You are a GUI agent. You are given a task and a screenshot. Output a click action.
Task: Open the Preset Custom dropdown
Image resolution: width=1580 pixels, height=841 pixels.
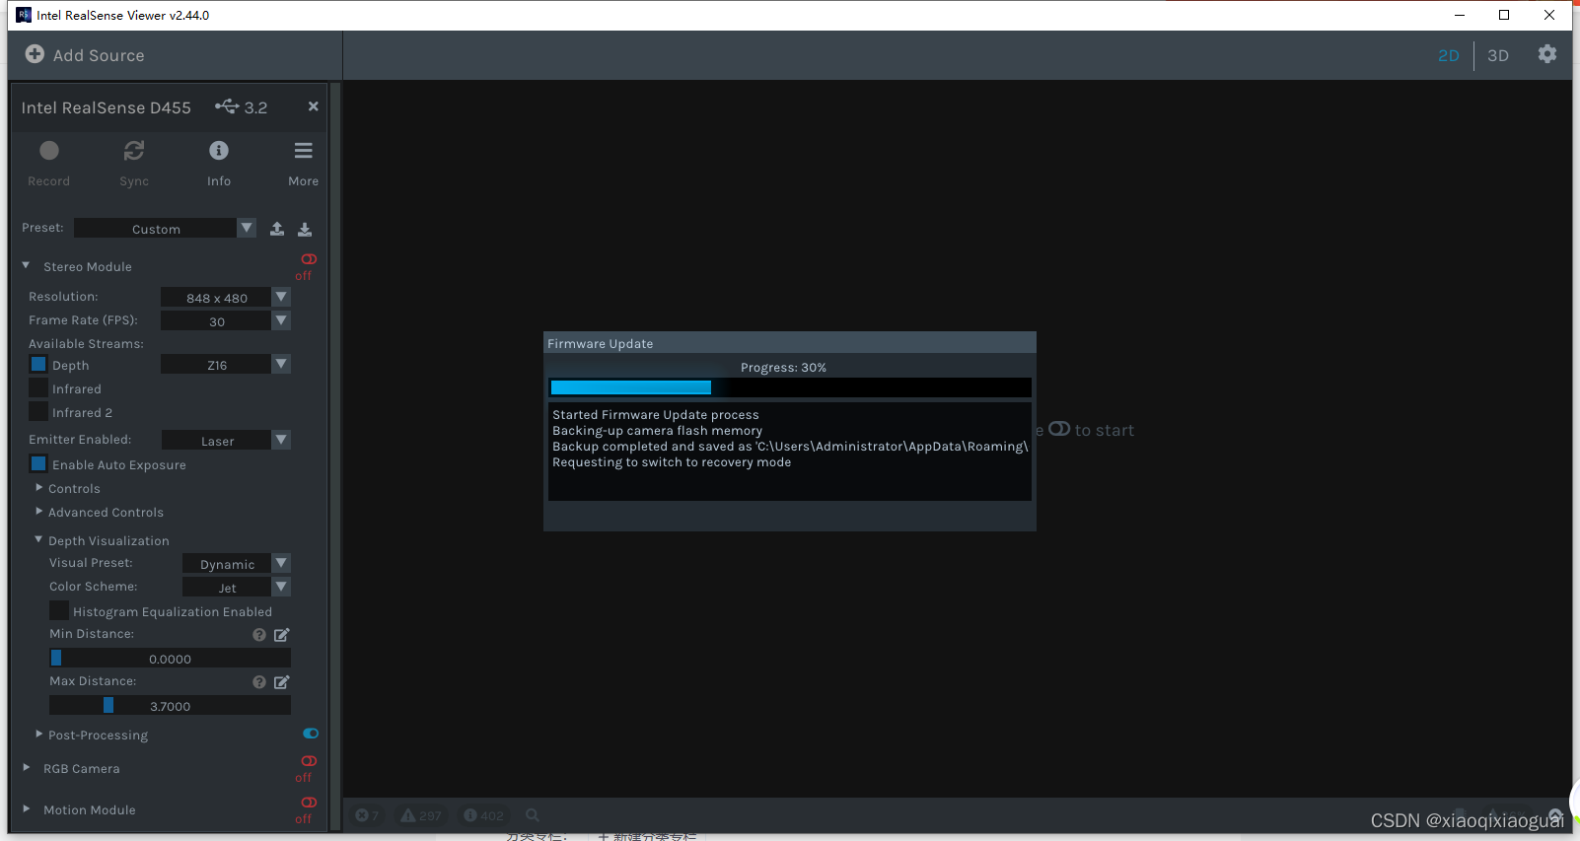(x=165, y=229)
